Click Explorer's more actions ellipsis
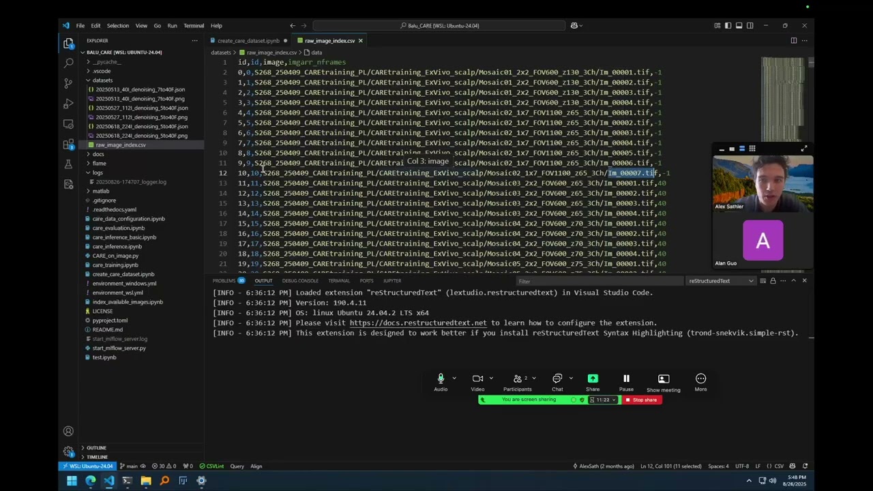Screen dimensions: 873x491 coord(194,41)
